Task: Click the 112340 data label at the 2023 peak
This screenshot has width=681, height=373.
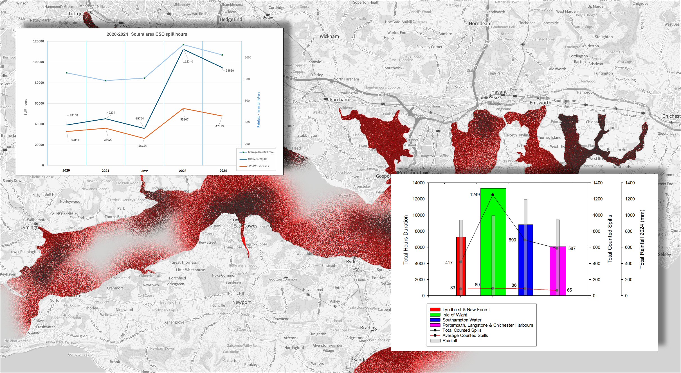Action: [188, 62]
